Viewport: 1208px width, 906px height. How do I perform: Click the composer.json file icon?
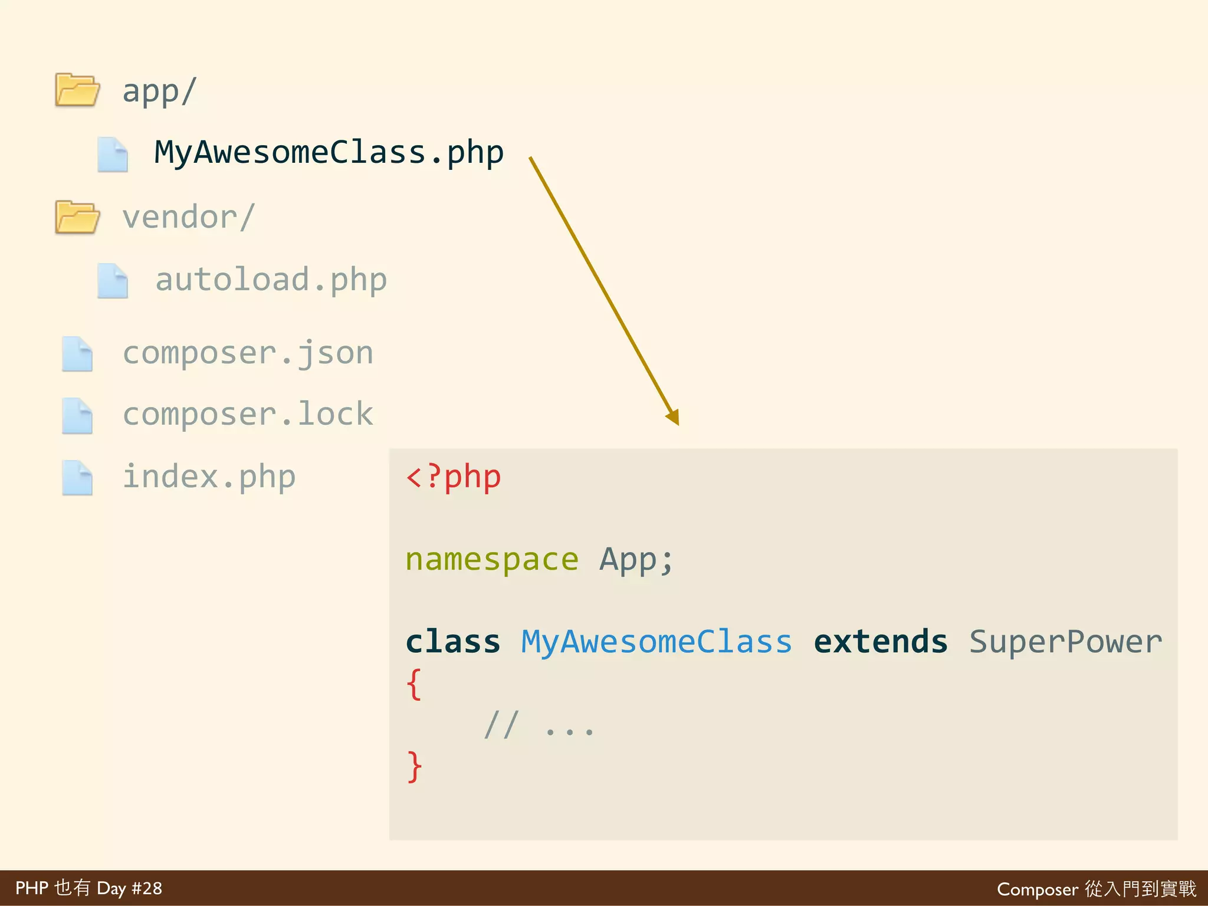(77, 354)
